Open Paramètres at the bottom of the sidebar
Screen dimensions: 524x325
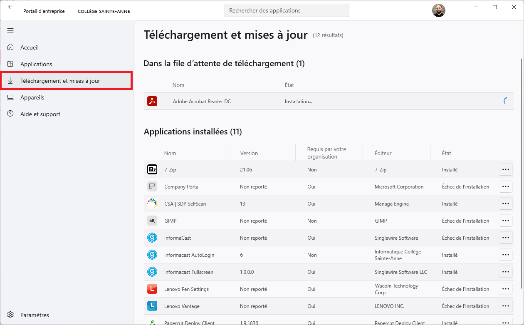(x=35, y=315)
